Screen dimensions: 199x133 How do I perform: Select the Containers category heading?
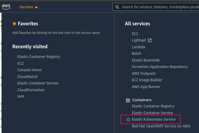coord(142,100)
